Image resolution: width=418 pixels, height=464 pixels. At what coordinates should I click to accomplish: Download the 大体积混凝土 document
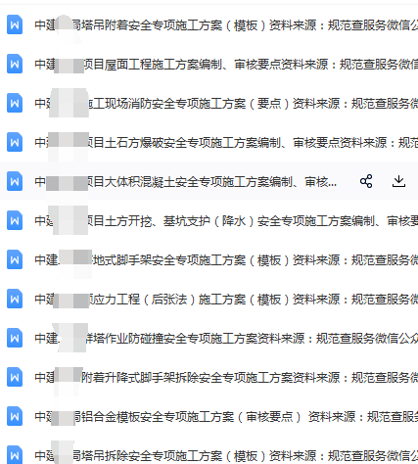(x=398, y=181)
